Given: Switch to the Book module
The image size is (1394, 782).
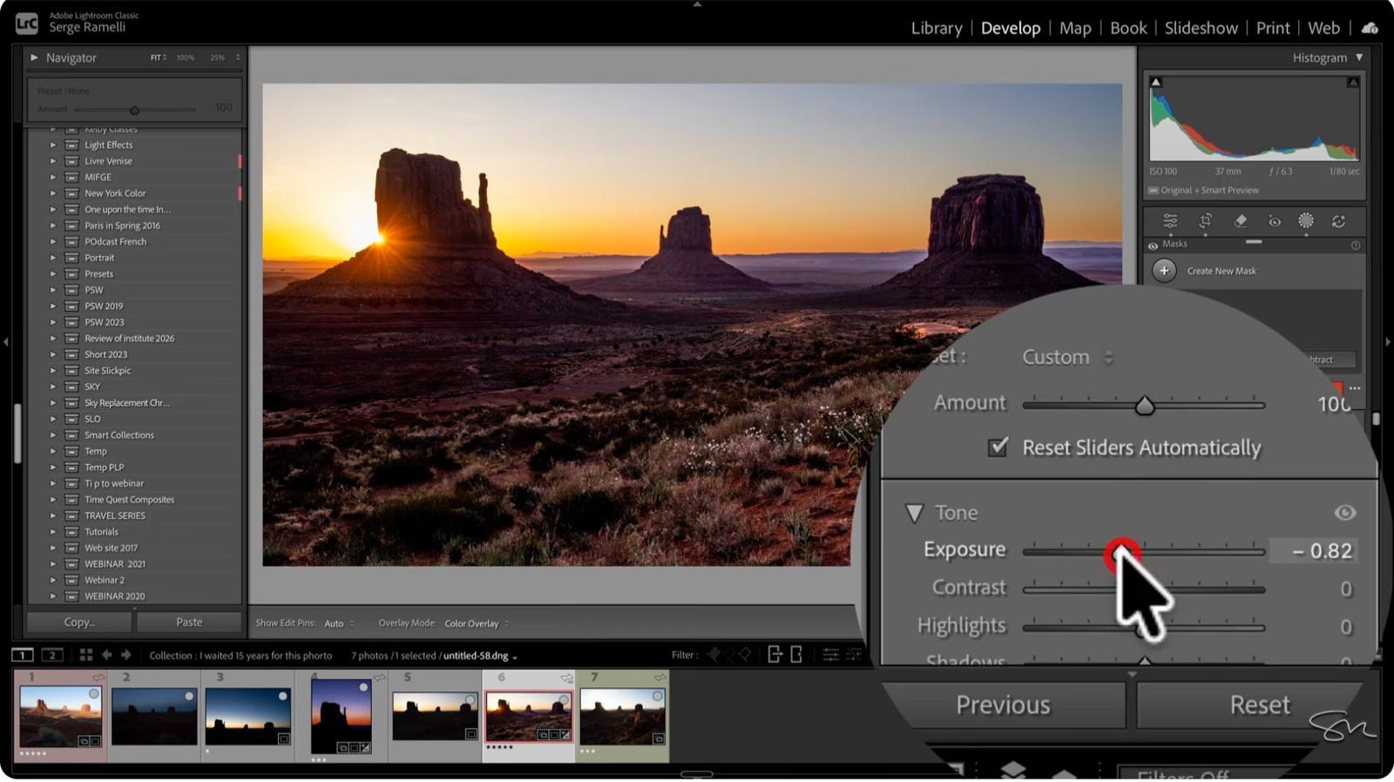Looking at the screenshot, I should click(1128, 28).
